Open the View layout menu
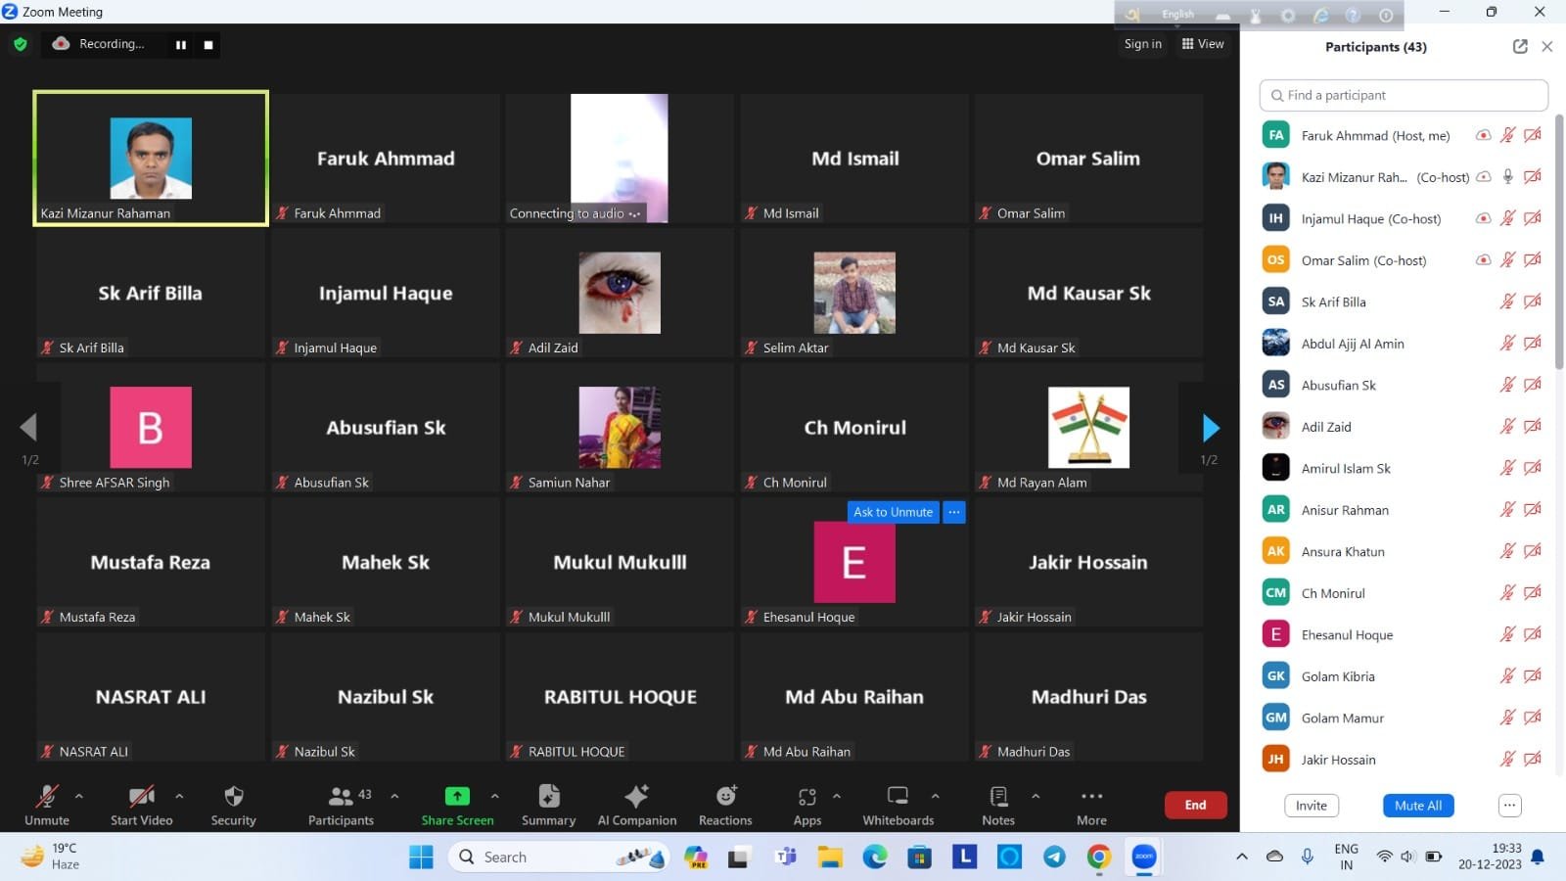The width and height of the screenshot is (1566, 881). click(x=1203, y=44)
